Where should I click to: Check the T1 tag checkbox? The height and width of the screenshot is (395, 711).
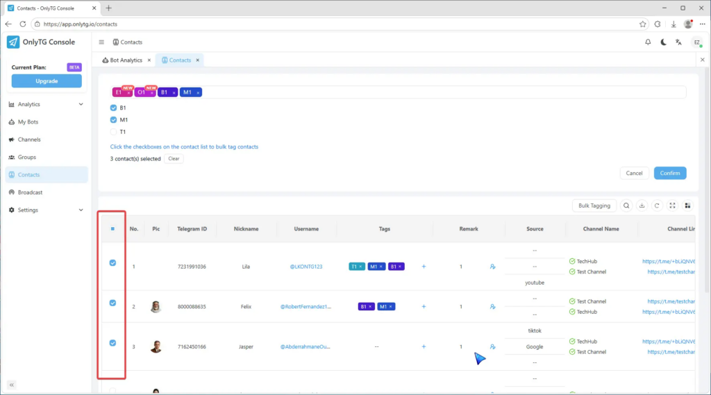pos(114,131)
